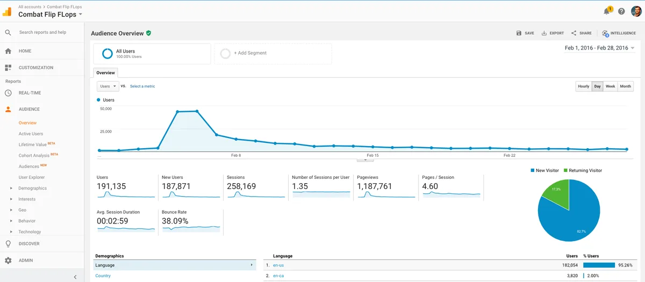
Task: Expand the Geo tree item
Action: [x=11, y=210]
